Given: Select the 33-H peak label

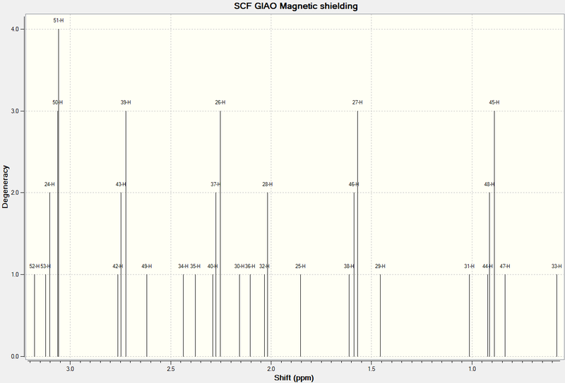Looking at the screenshot, I should click(557, 267).
